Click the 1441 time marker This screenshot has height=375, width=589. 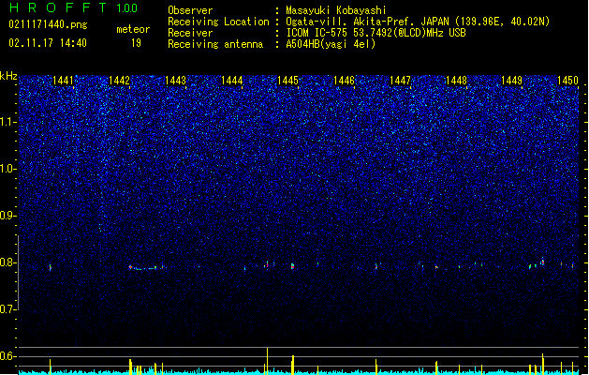pos(63,81)
